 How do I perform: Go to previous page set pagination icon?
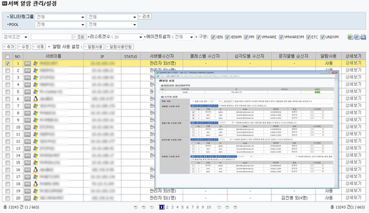[144, 207]
